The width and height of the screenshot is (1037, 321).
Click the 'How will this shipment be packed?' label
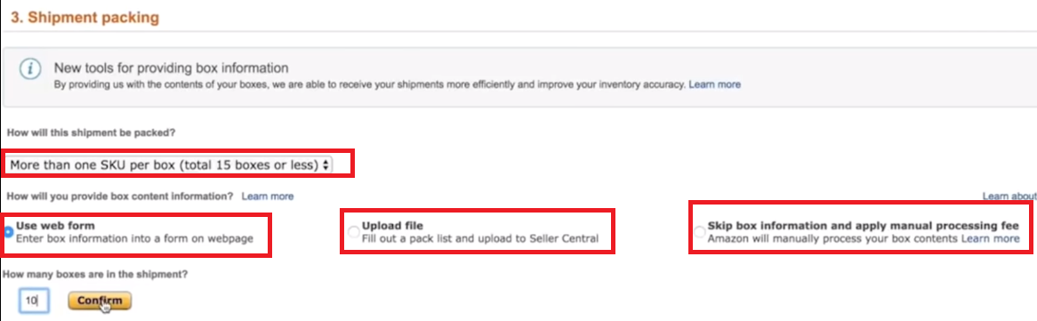tap(91, 132)
